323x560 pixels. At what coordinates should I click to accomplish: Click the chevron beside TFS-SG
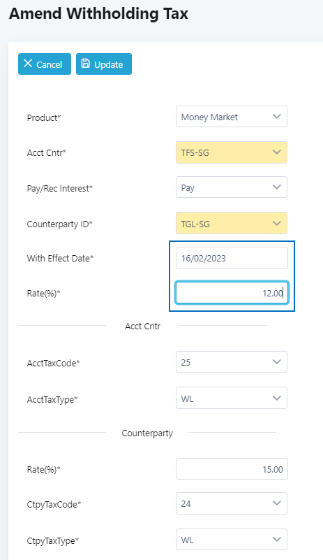[277, 152]
